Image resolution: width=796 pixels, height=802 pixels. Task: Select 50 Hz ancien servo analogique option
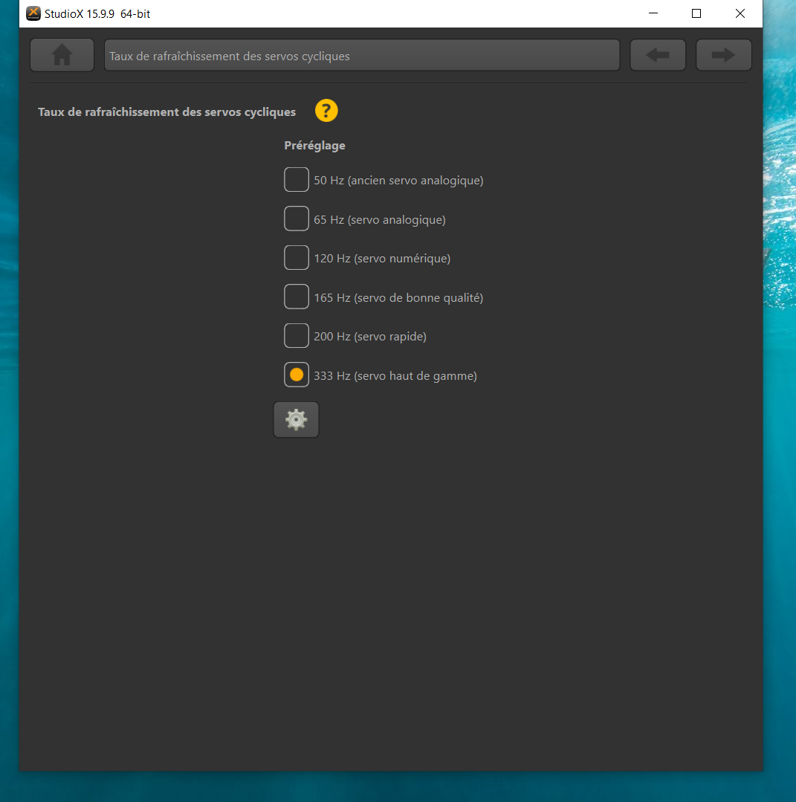[297, 180]
